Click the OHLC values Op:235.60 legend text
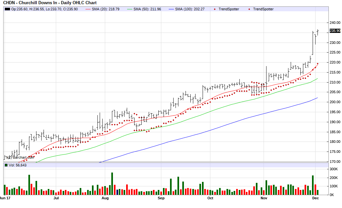342x208 pixels. (x=45, y=9)
